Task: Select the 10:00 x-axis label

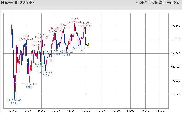Action: [x=41, y=111]
